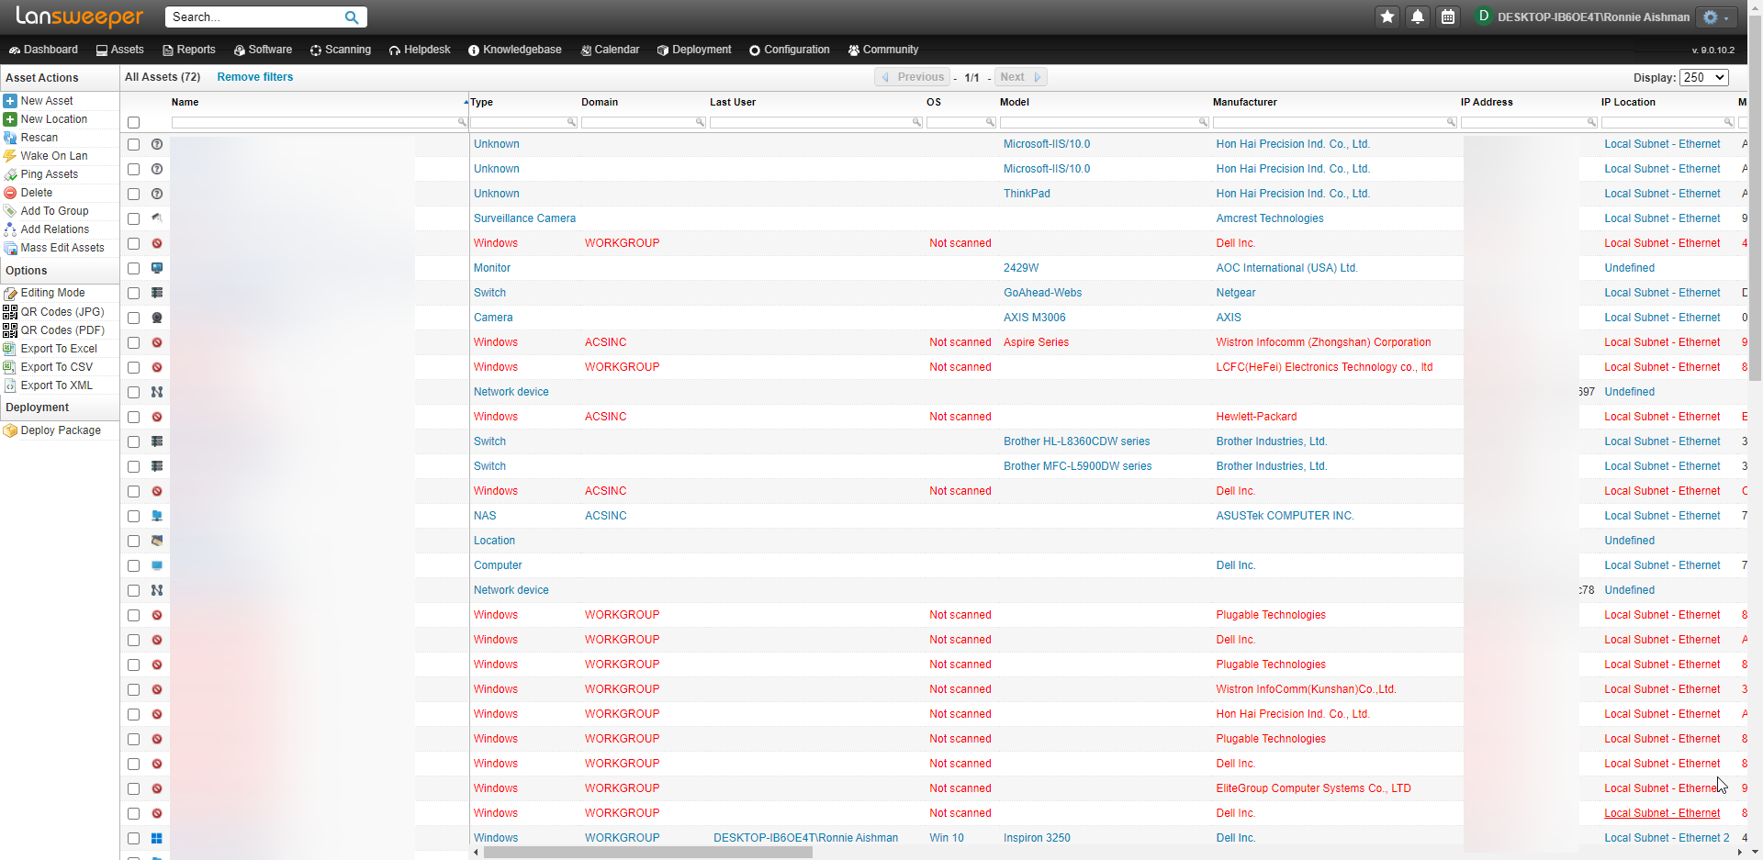Image resolution: width=1763 pixels, height=860 pixels.
Task: Check the NAS row checkbox
Action: pos(133,516)
